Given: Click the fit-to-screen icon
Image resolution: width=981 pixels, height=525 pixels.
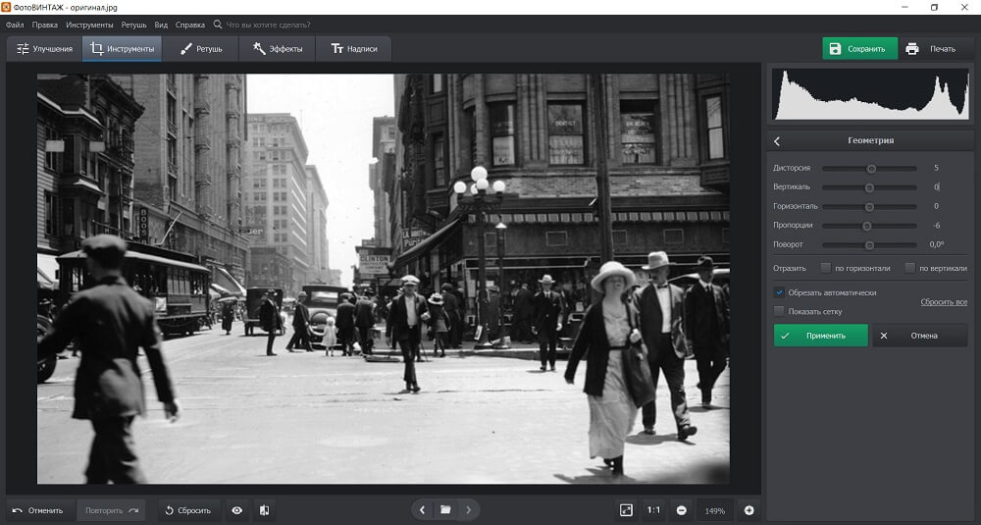Looking at the screenshot, I should tap(626, 510).
